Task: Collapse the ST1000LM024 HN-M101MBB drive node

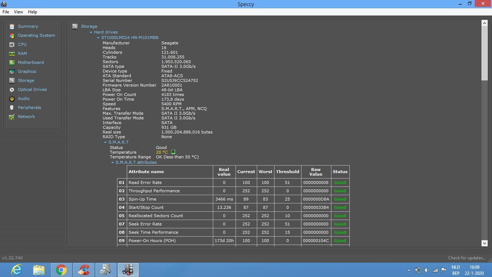Action: [x=98, y=38]
